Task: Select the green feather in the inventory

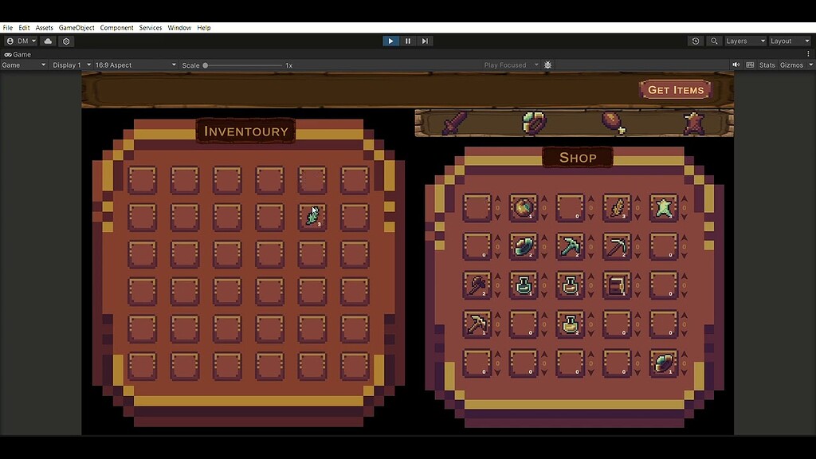Action: point(311,215)
